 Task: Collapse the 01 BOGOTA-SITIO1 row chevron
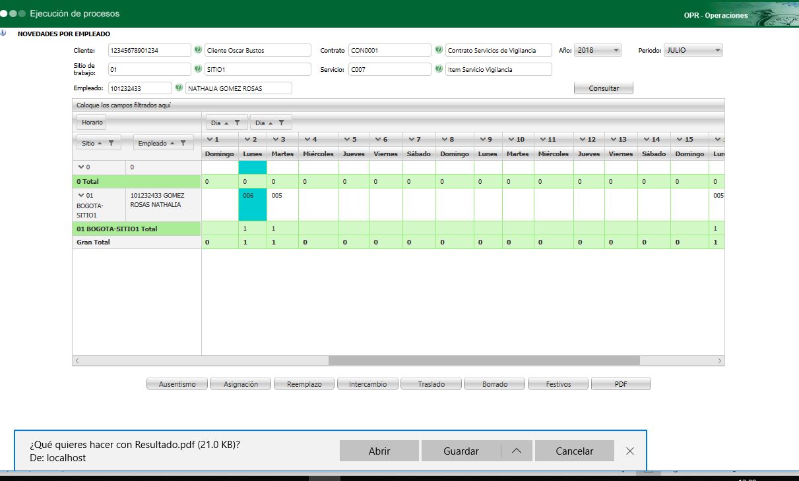click(81, 196)
